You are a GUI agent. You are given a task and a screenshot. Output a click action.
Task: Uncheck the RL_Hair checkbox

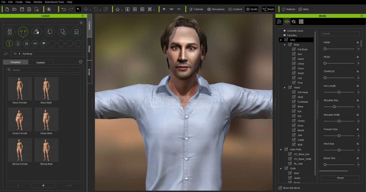290,164
